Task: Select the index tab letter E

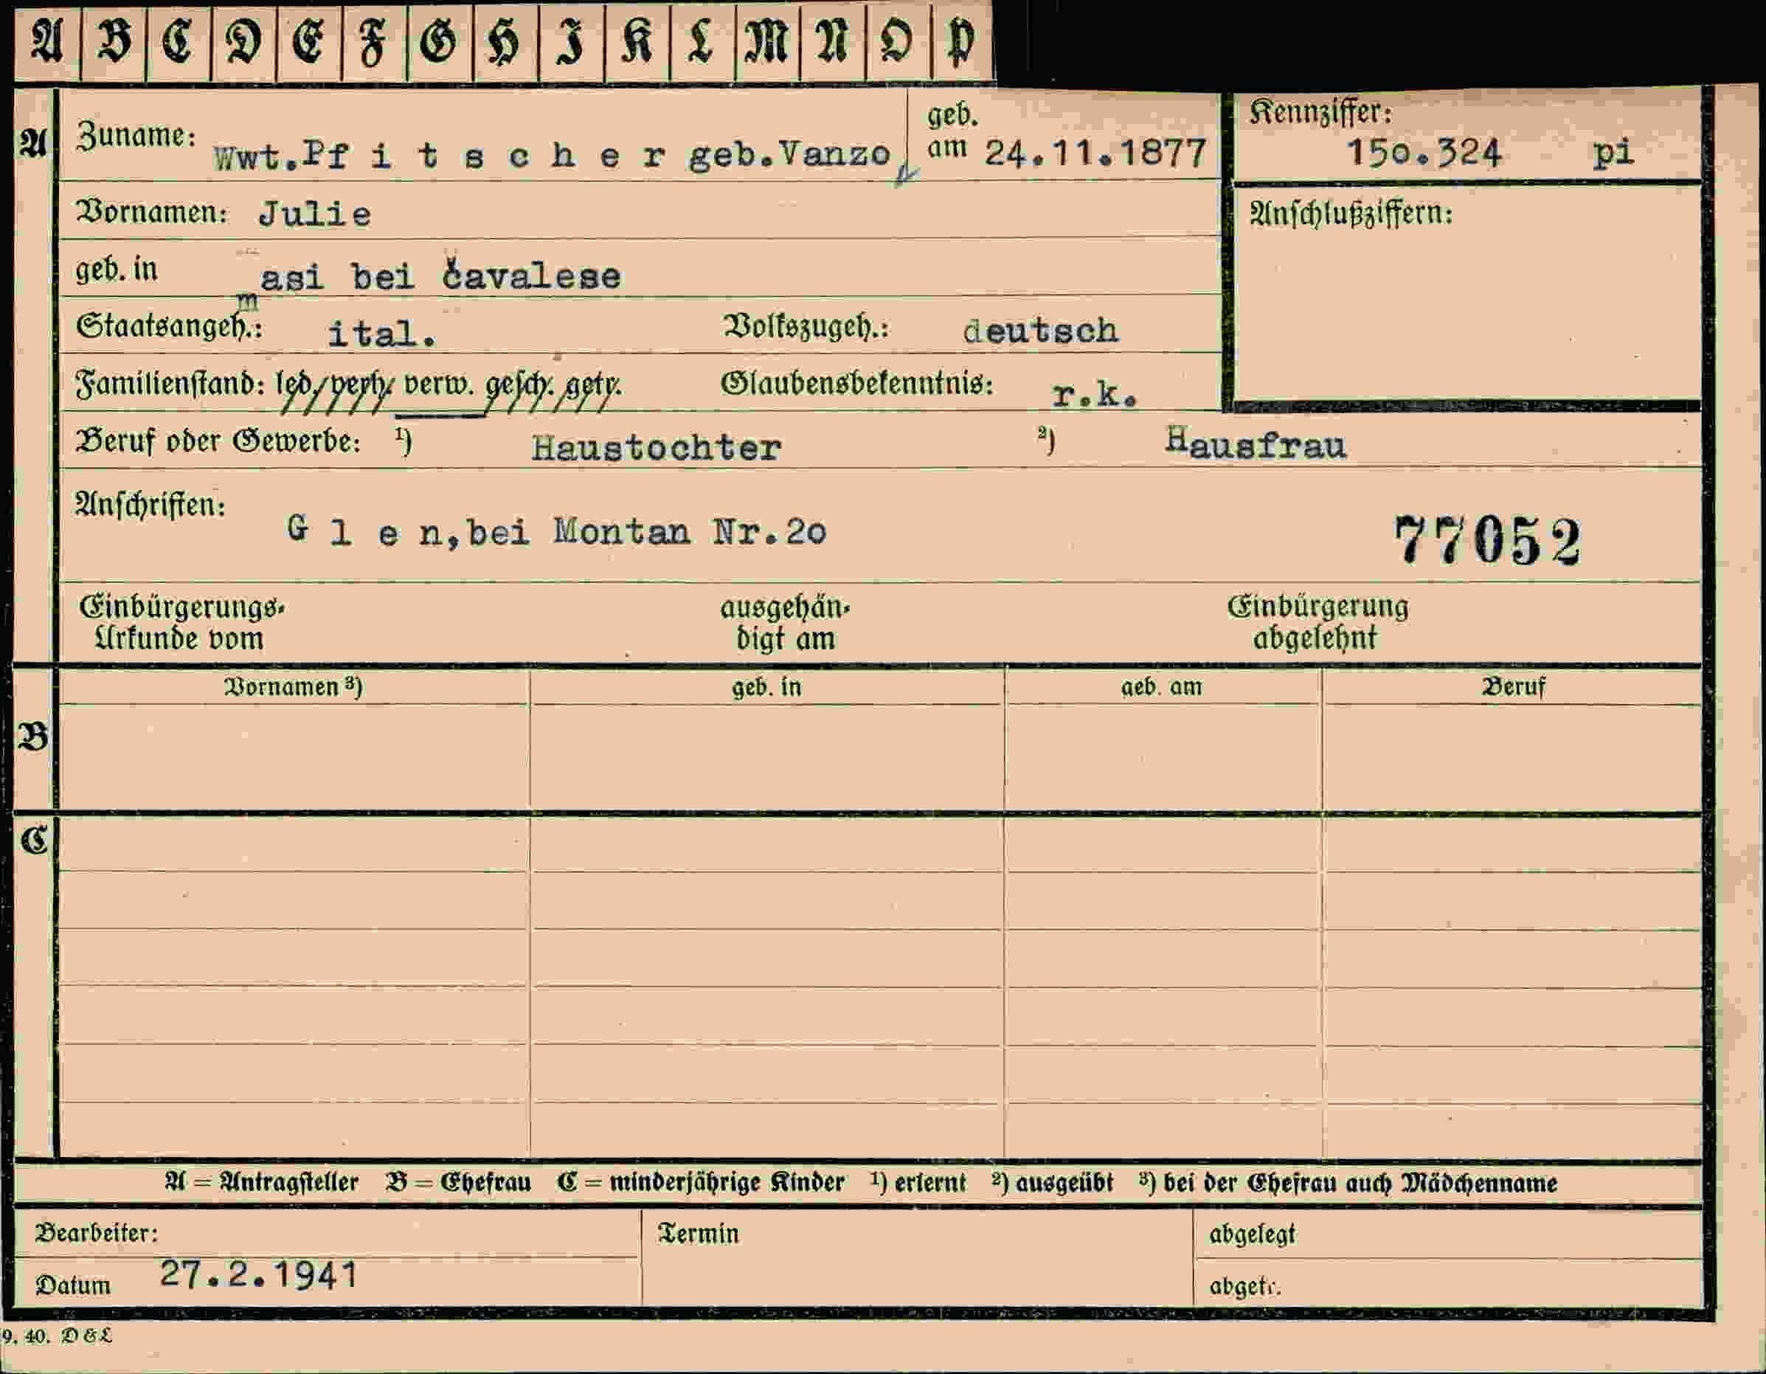Action: (309, 41)
